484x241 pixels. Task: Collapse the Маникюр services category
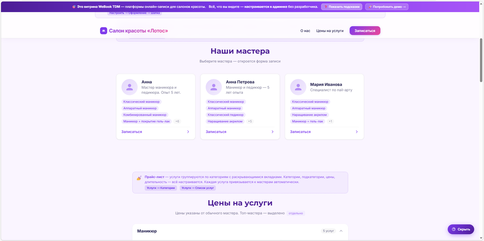click(x=340, y=231)
